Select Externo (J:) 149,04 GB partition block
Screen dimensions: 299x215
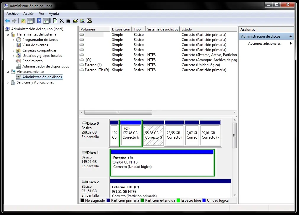pyautogui.click(x=162, y=163)
